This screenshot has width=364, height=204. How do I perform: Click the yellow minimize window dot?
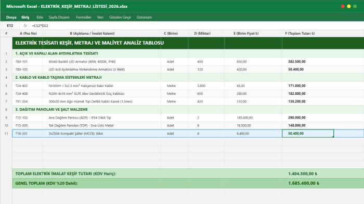coord(349,6)
